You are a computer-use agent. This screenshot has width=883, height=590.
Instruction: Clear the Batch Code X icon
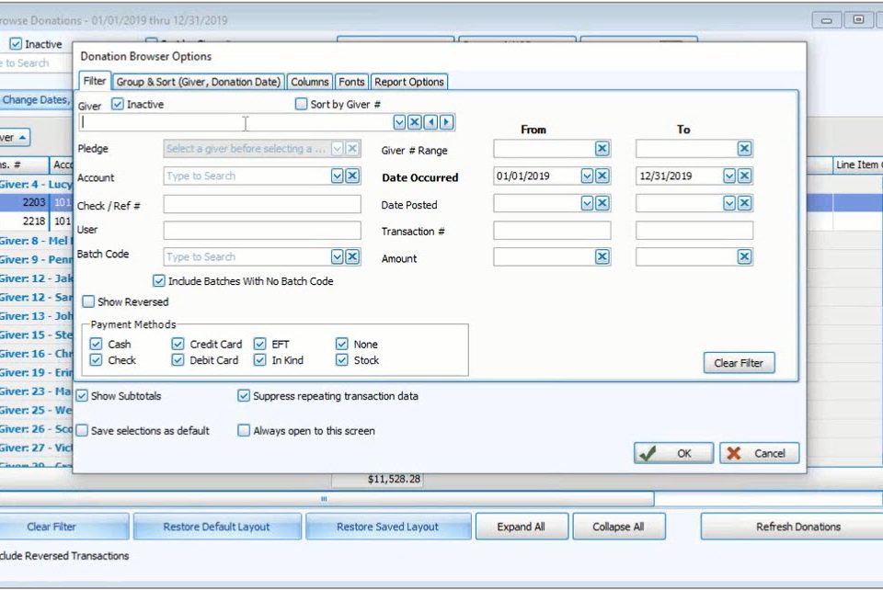[x=352, y=257]
